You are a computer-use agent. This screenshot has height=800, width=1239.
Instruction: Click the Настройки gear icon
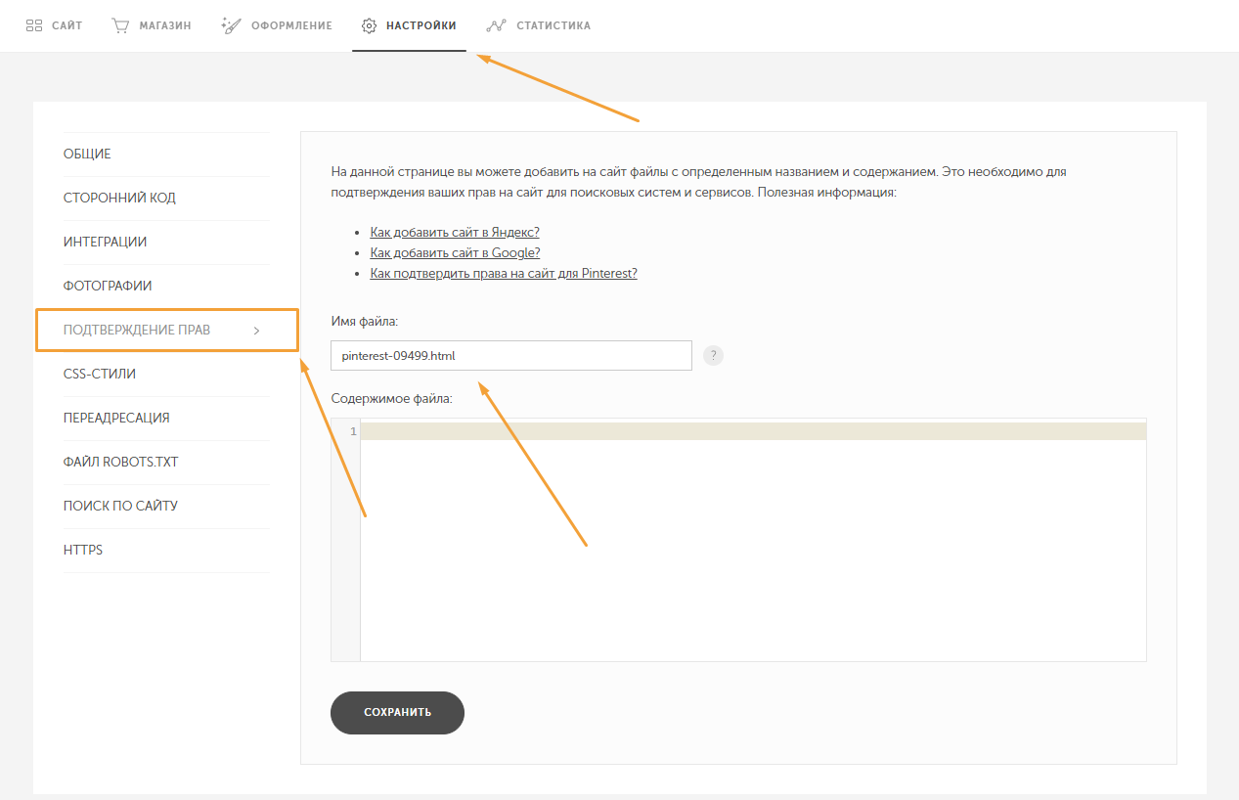pos(369,25)
